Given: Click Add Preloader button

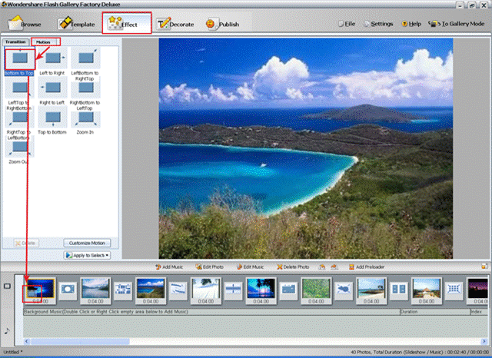Looking at the screenshot, I should coord(367,267).
